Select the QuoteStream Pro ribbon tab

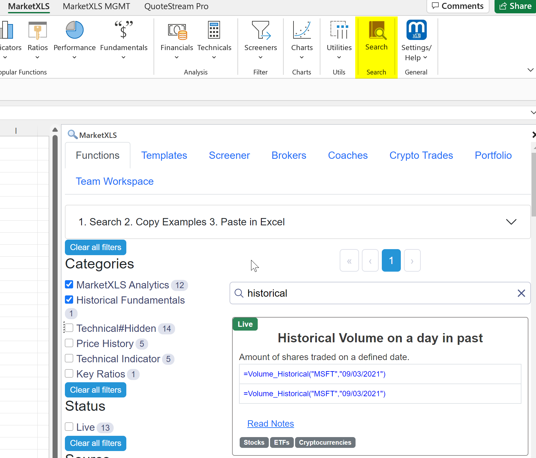tap(176, 6)
